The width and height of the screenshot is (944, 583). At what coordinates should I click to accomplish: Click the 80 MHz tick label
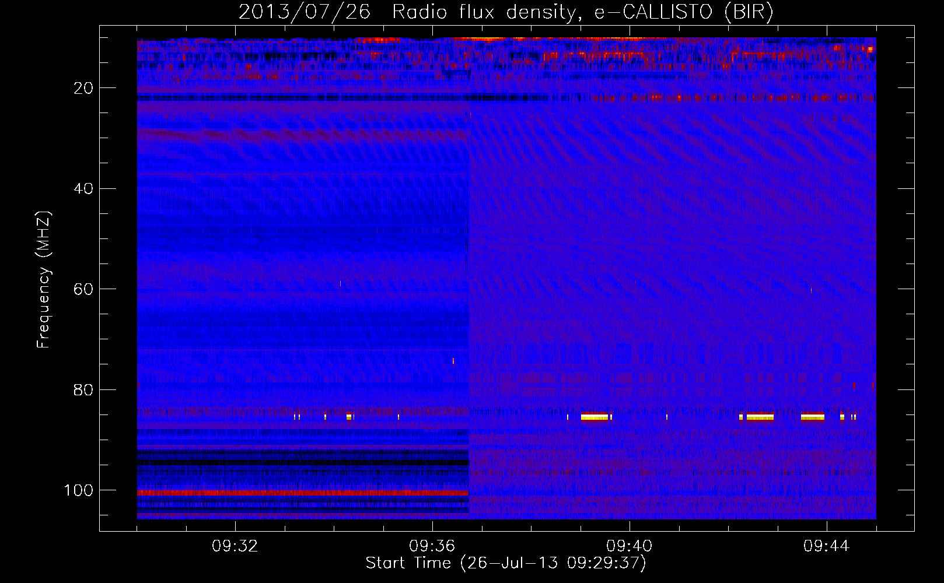pos(84,390)
